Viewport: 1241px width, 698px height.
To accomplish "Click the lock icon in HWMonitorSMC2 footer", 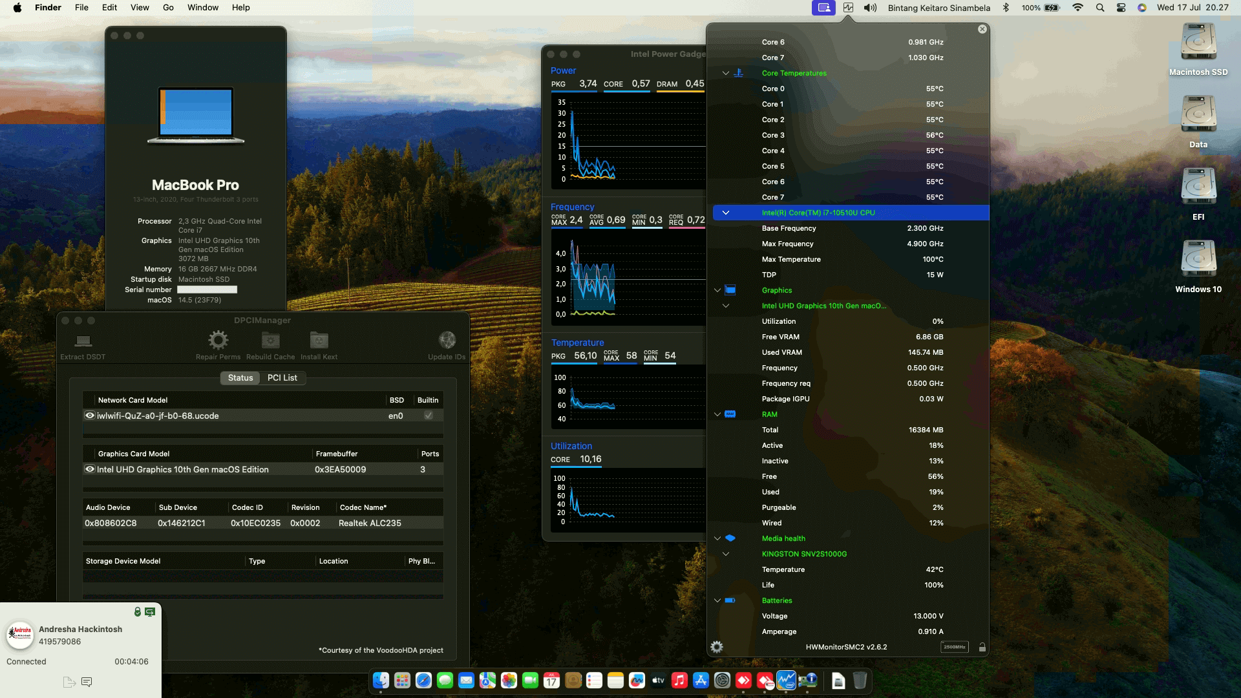I will [982, 646].
